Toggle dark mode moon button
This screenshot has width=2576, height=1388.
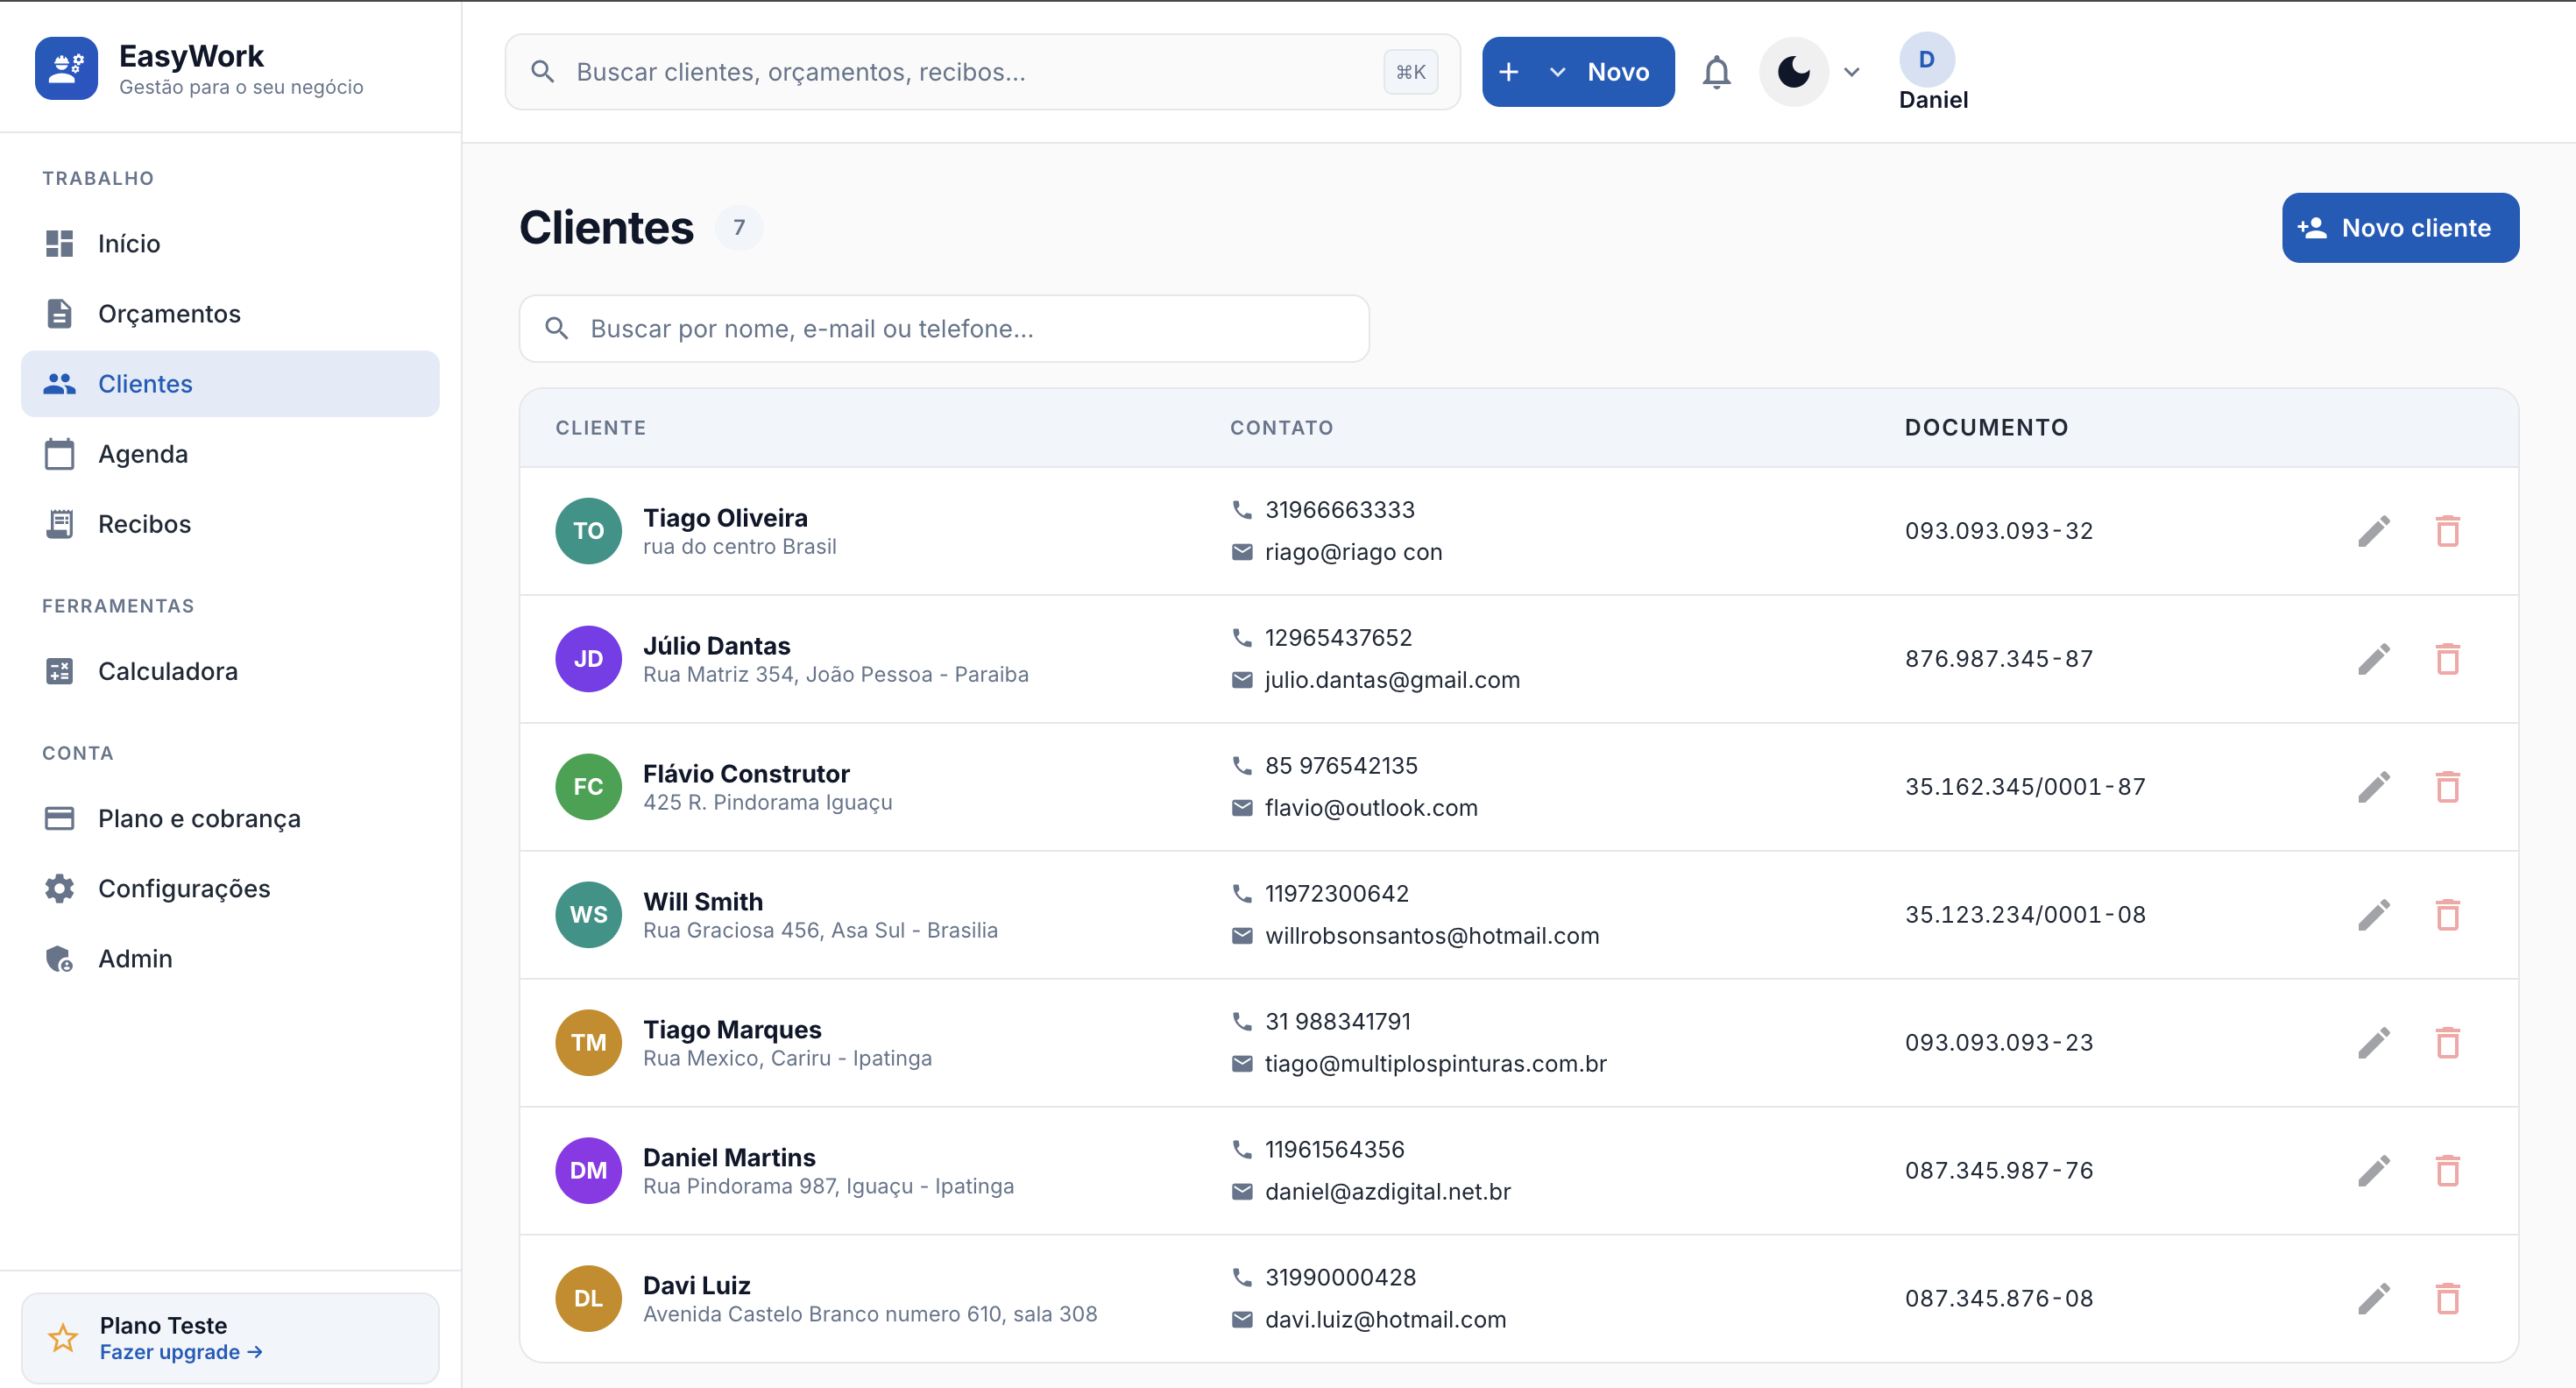[x=1793, y=72]
